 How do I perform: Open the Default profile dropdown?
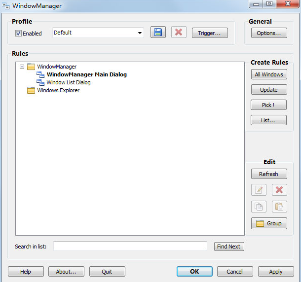click(x=98, y=33)
